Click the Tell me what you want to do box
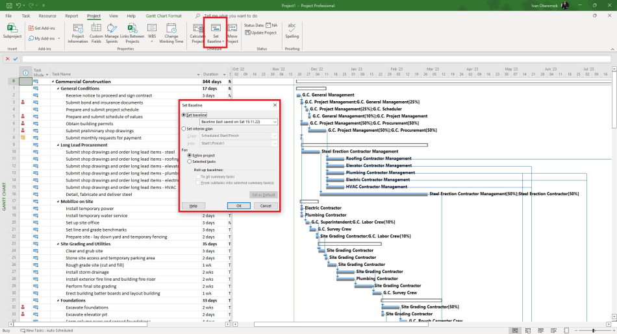 point(231,16)
